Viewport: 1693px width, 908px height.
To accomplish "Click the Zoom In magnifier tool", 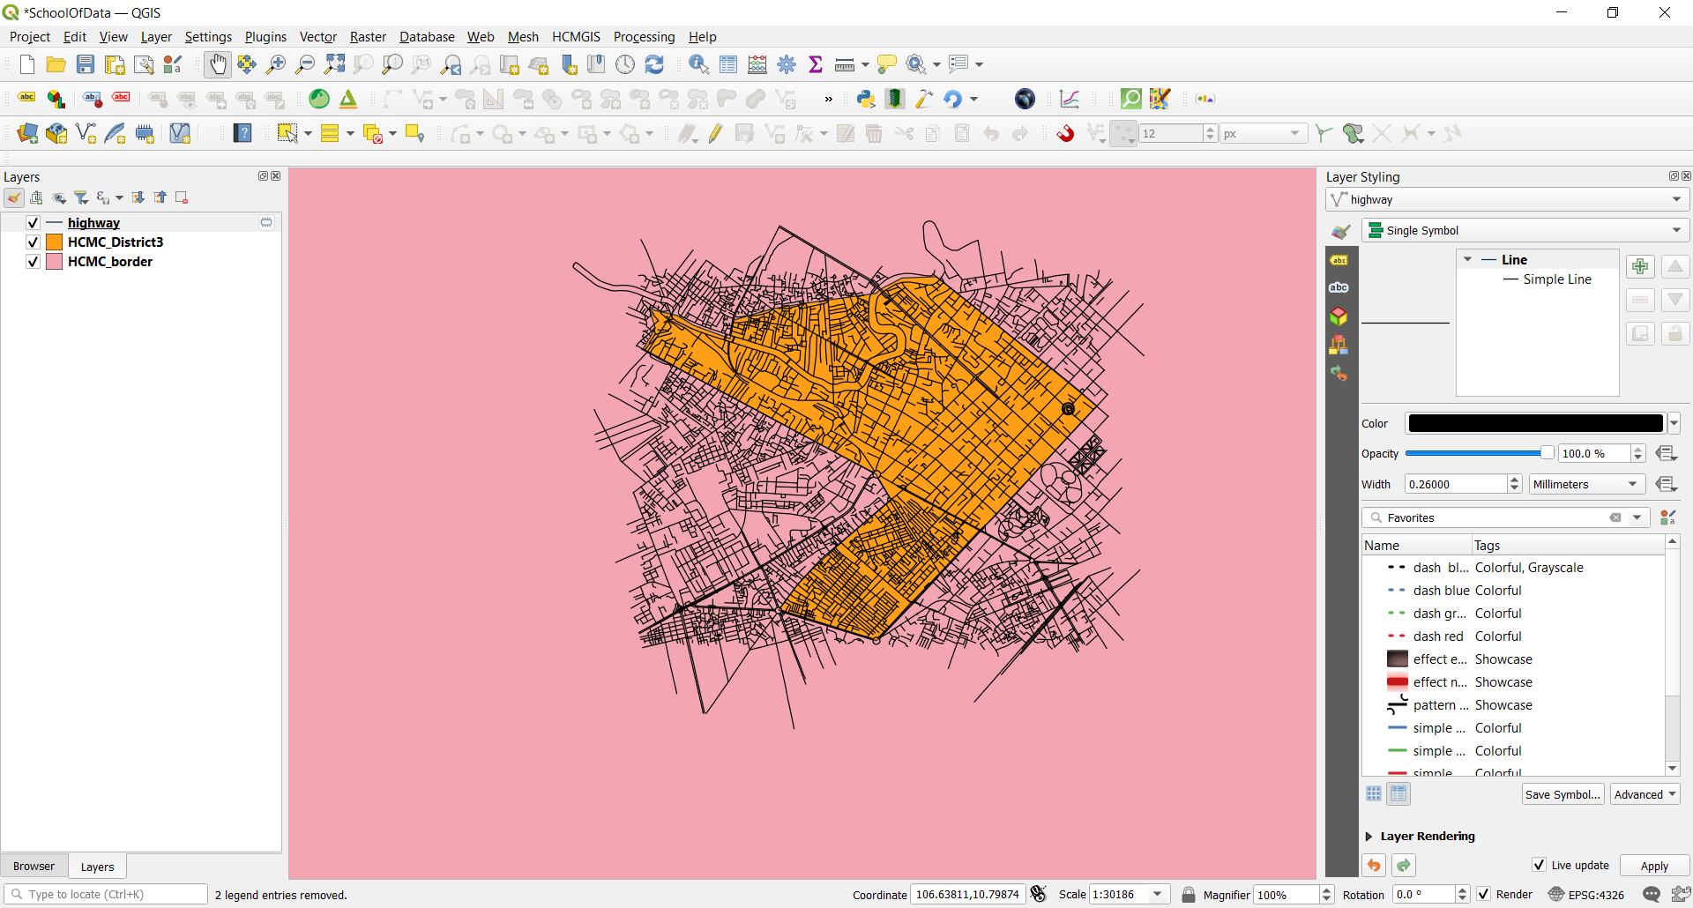I will [x=276, y=64].
